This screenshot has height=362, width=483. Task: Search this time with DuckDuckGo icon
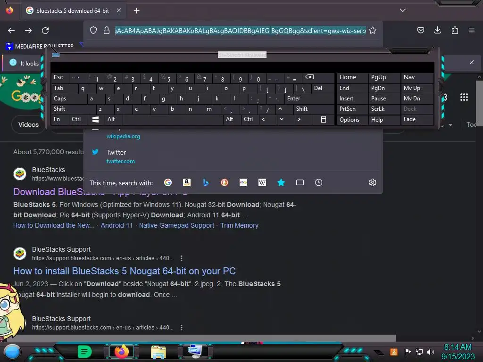(225, 182)
